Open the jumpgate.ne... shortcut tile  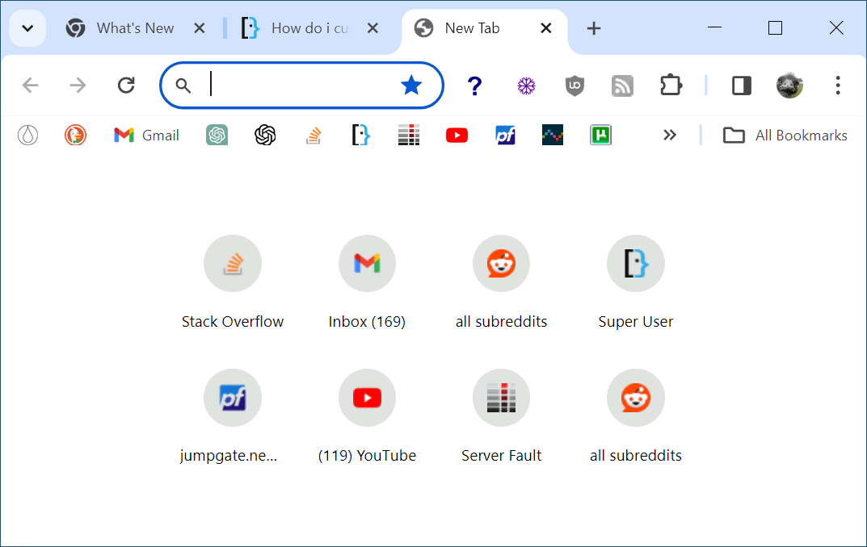(233, 417)
